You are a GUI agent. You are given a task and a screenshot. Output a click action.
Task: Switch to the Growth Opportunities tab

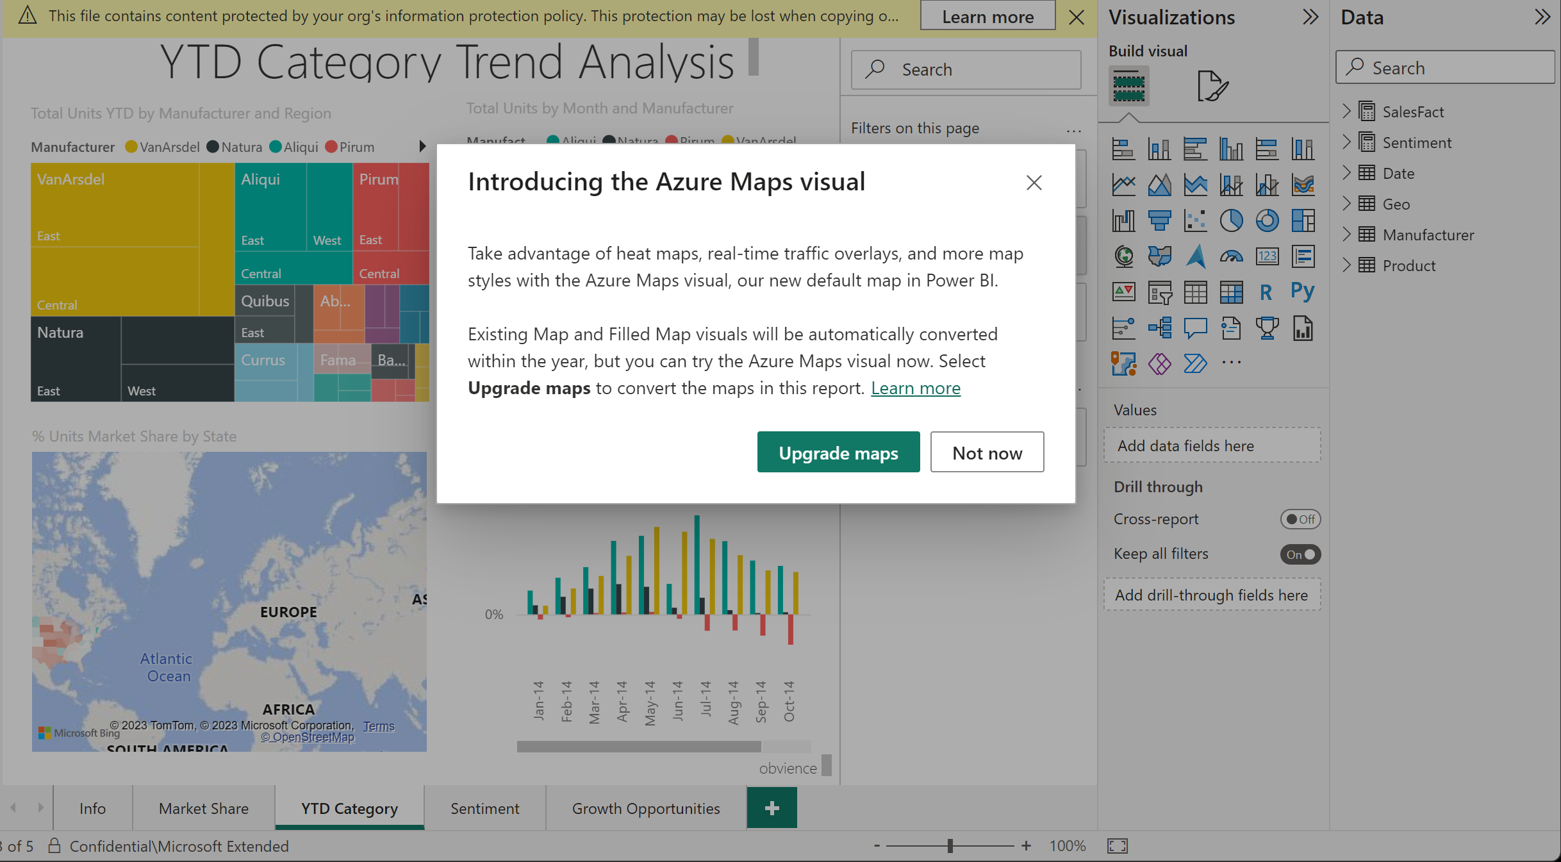(645, 807)
